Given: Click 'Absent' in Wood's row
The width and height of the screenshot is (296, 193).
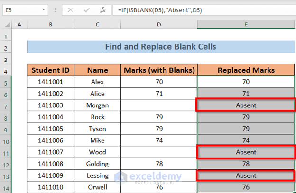Looking at the screenshot, I should click(246, 152).
